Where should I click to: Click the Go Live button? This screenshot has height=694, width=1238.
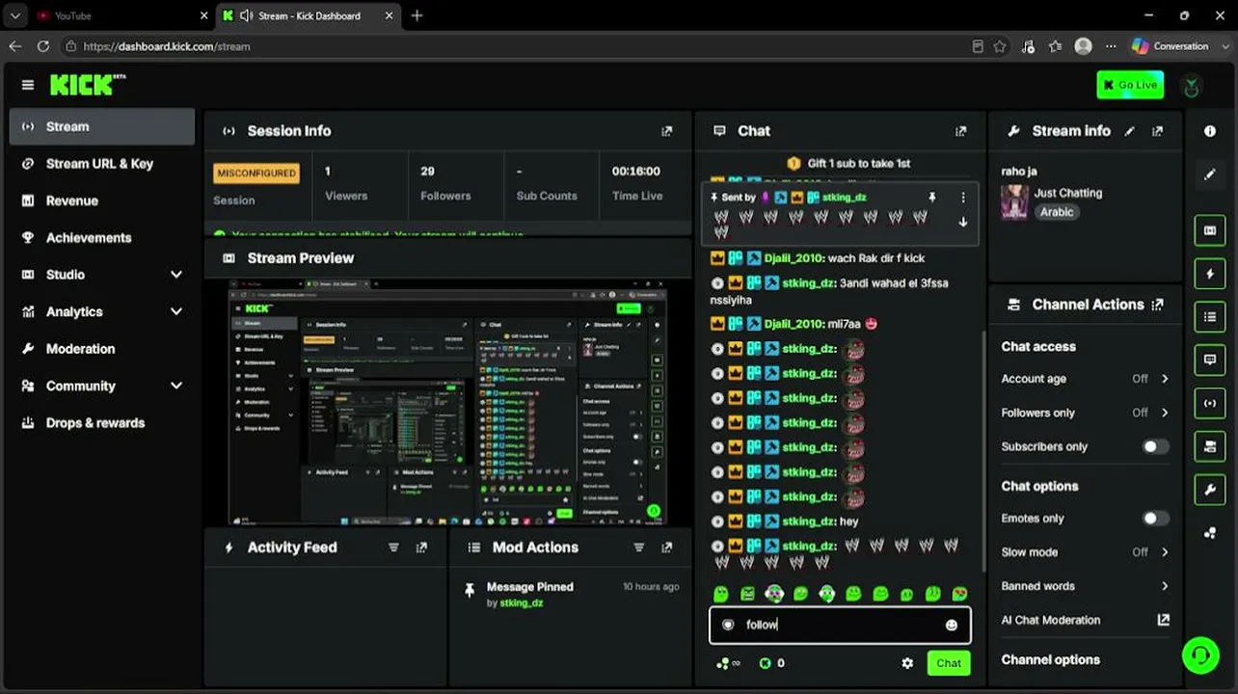point(1130,85)
